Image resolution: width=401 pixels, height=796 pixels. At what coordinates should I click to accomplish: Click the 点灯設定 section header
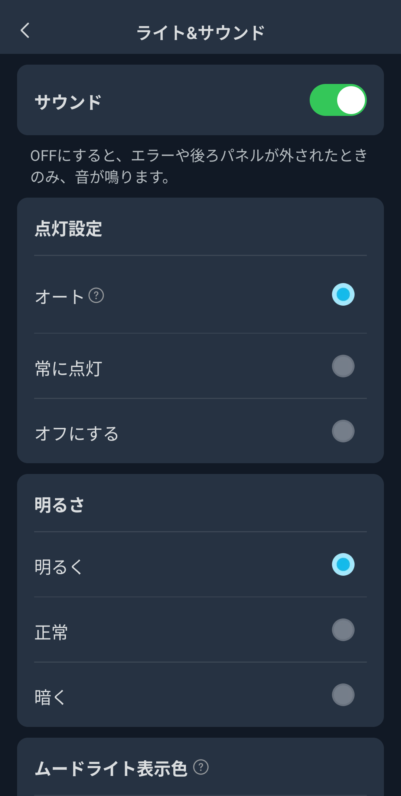point(68,229)
